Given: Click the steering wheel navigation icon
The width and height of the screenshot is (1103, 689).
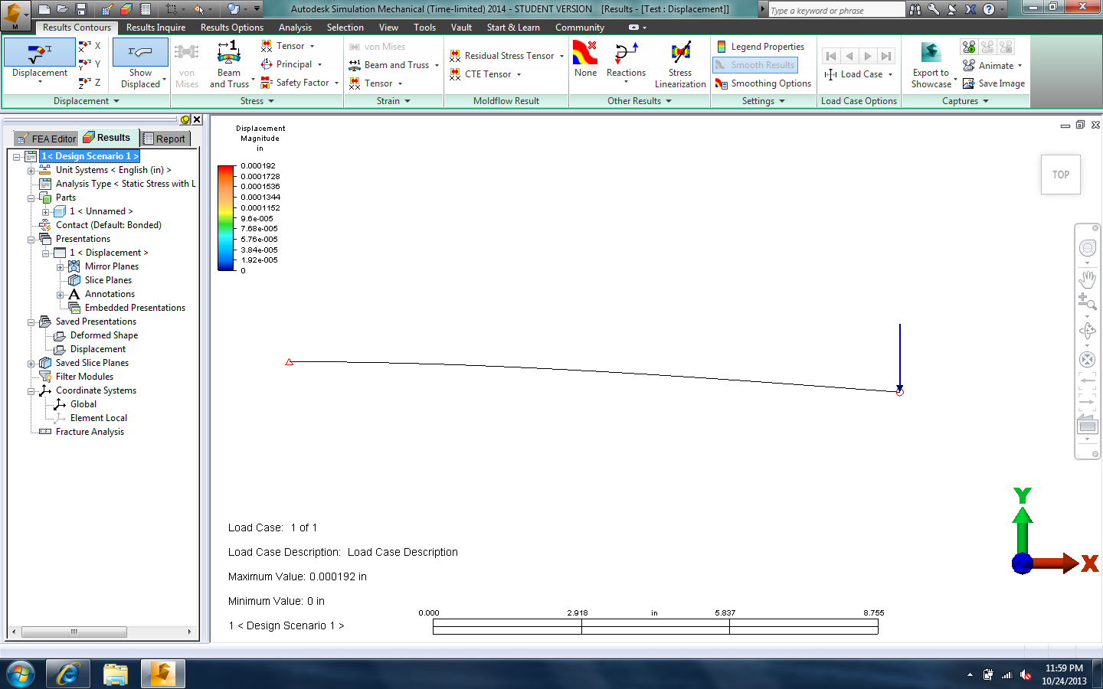Looking at the screenshot, I should (x=1088, y=248).
